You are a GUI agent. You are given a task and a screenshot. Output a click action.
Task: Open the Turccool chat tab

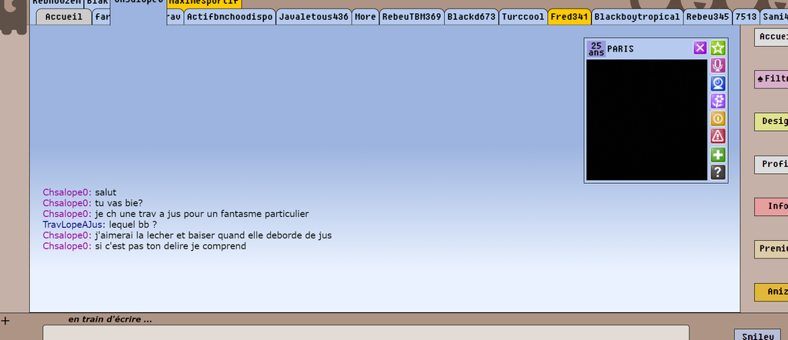(523, 17)
